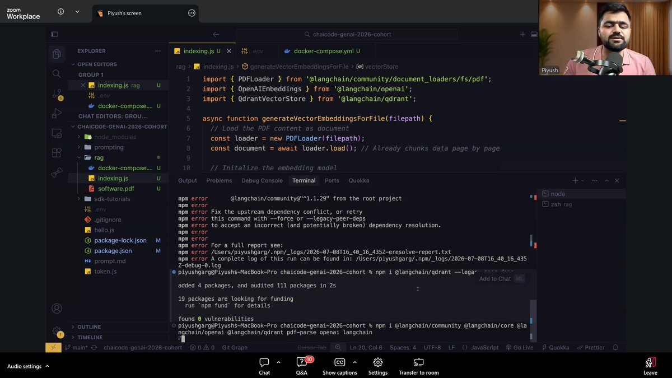
Task: Expand the sdk-tutorials folder
Action: point(112,199)
